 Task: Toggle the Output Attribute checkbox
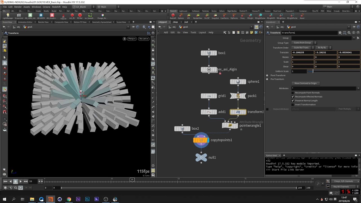coord(267,109)
